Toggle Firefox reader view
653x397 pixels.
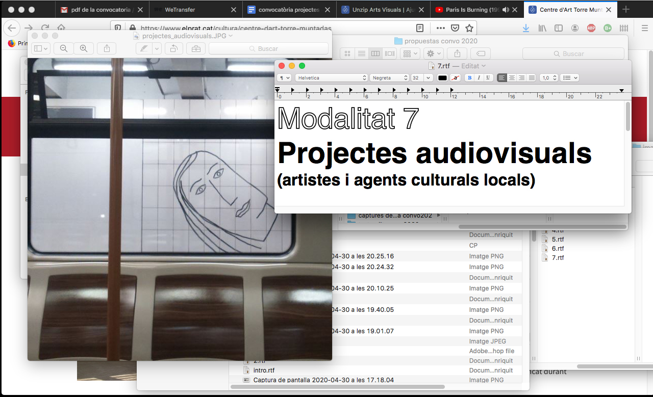pyautogui.click(x=419, y=28)
